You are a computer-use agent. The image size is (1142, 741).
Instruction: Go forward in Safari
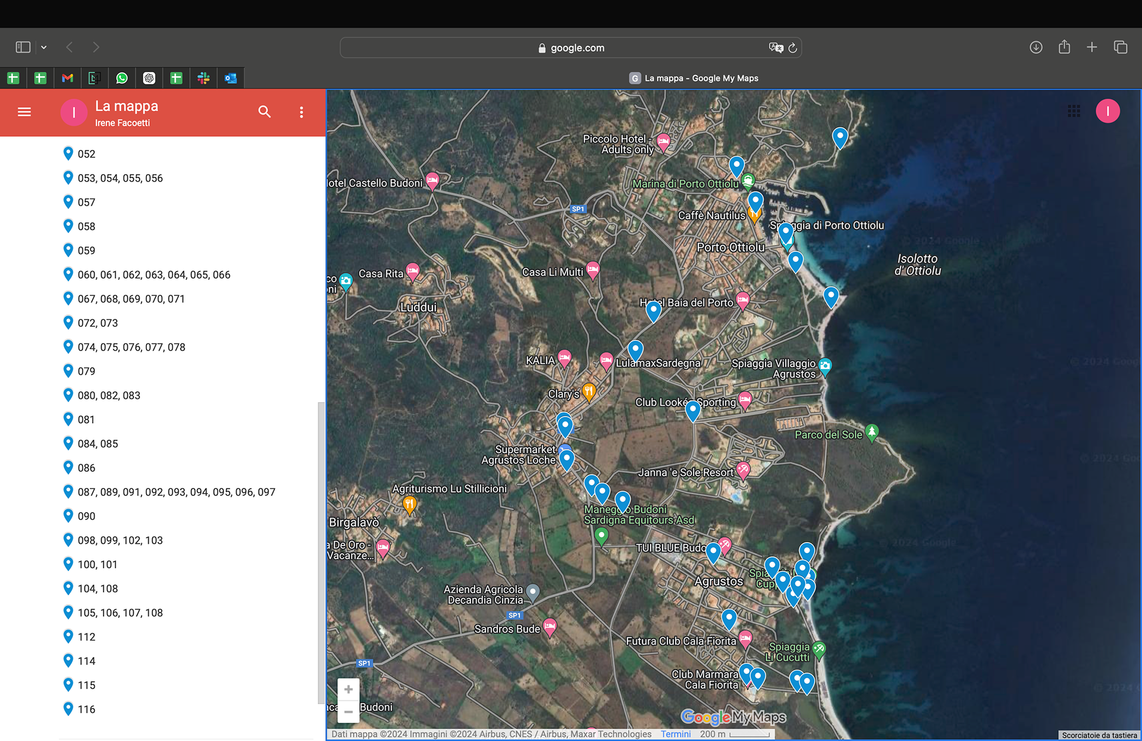click(96, 47)
